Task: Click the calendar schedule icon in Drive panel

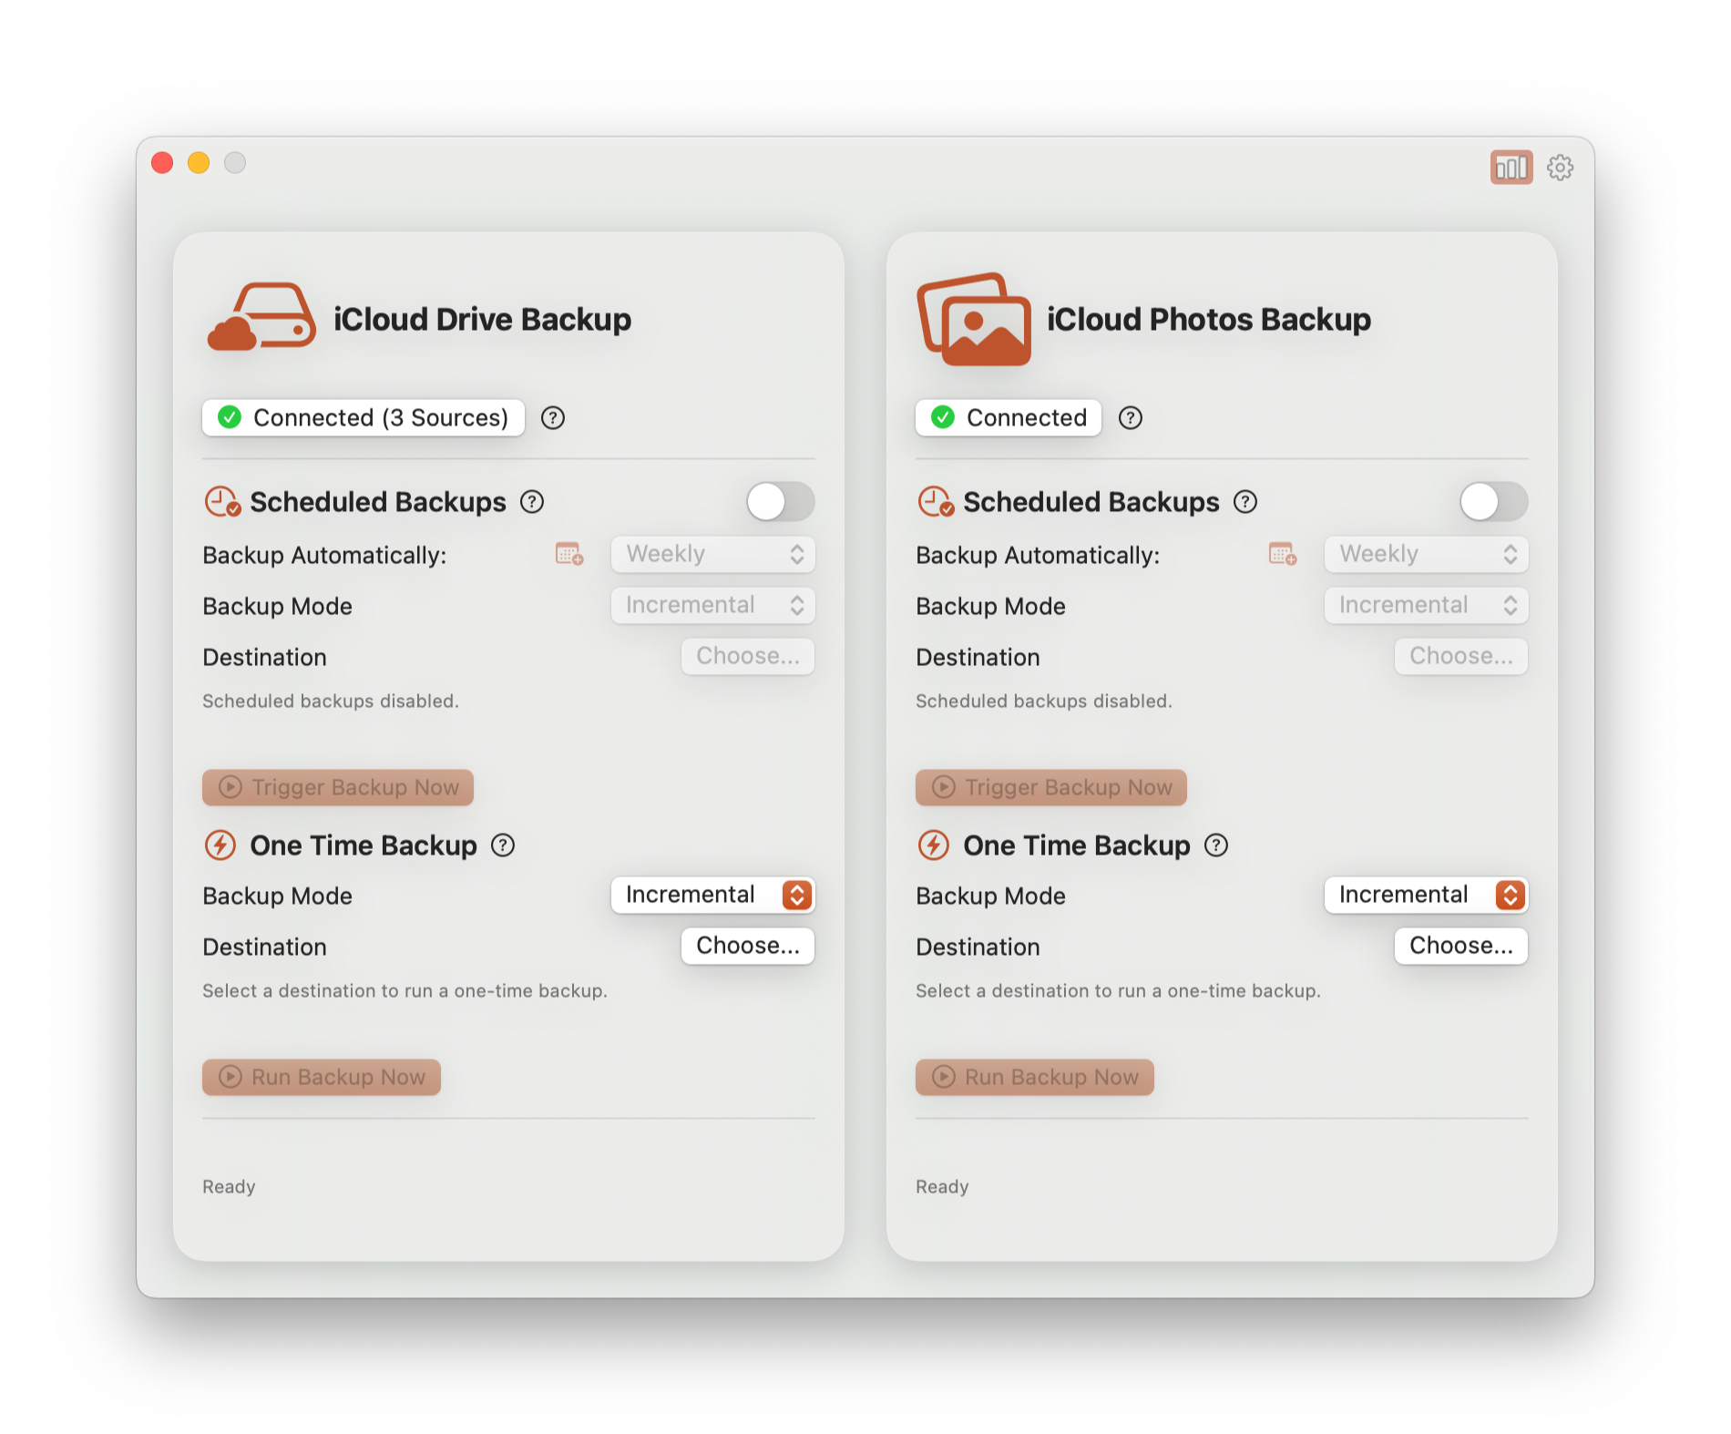Action: (569, 554)
